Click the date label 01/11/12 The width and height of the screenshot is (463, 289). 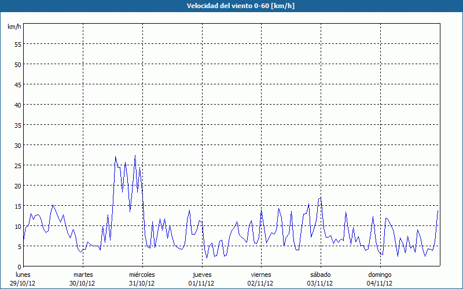[x=201, y=283]
